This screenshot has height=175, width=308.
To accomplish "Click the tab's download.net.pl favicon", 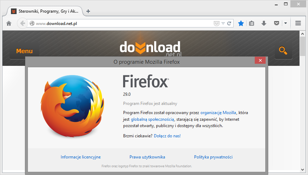I will click(x=13, y=11).
